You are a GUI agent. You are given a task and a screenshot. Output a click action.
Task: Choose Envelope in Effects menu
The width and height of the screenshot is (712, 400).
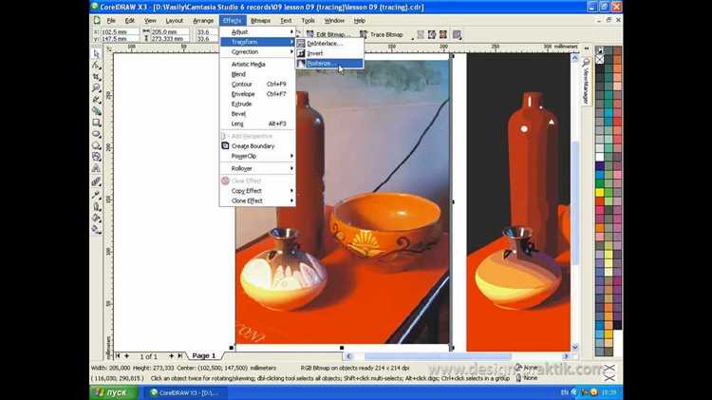[257, 94]
